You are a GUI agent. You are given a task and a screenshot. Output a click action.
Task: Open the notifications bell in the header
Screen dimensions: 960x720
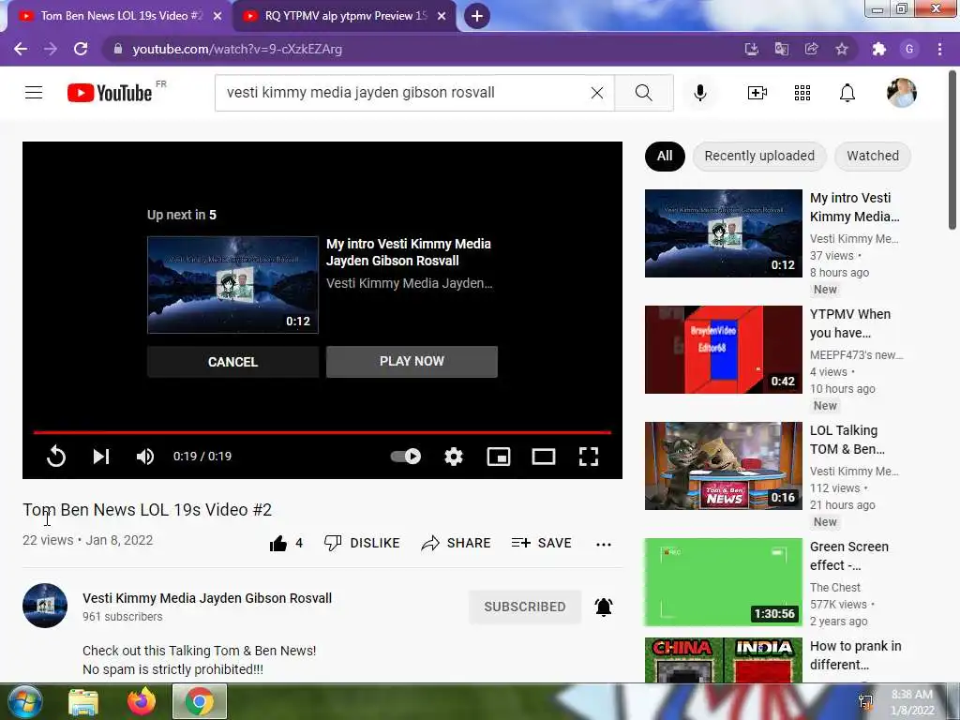coord(847,93)
